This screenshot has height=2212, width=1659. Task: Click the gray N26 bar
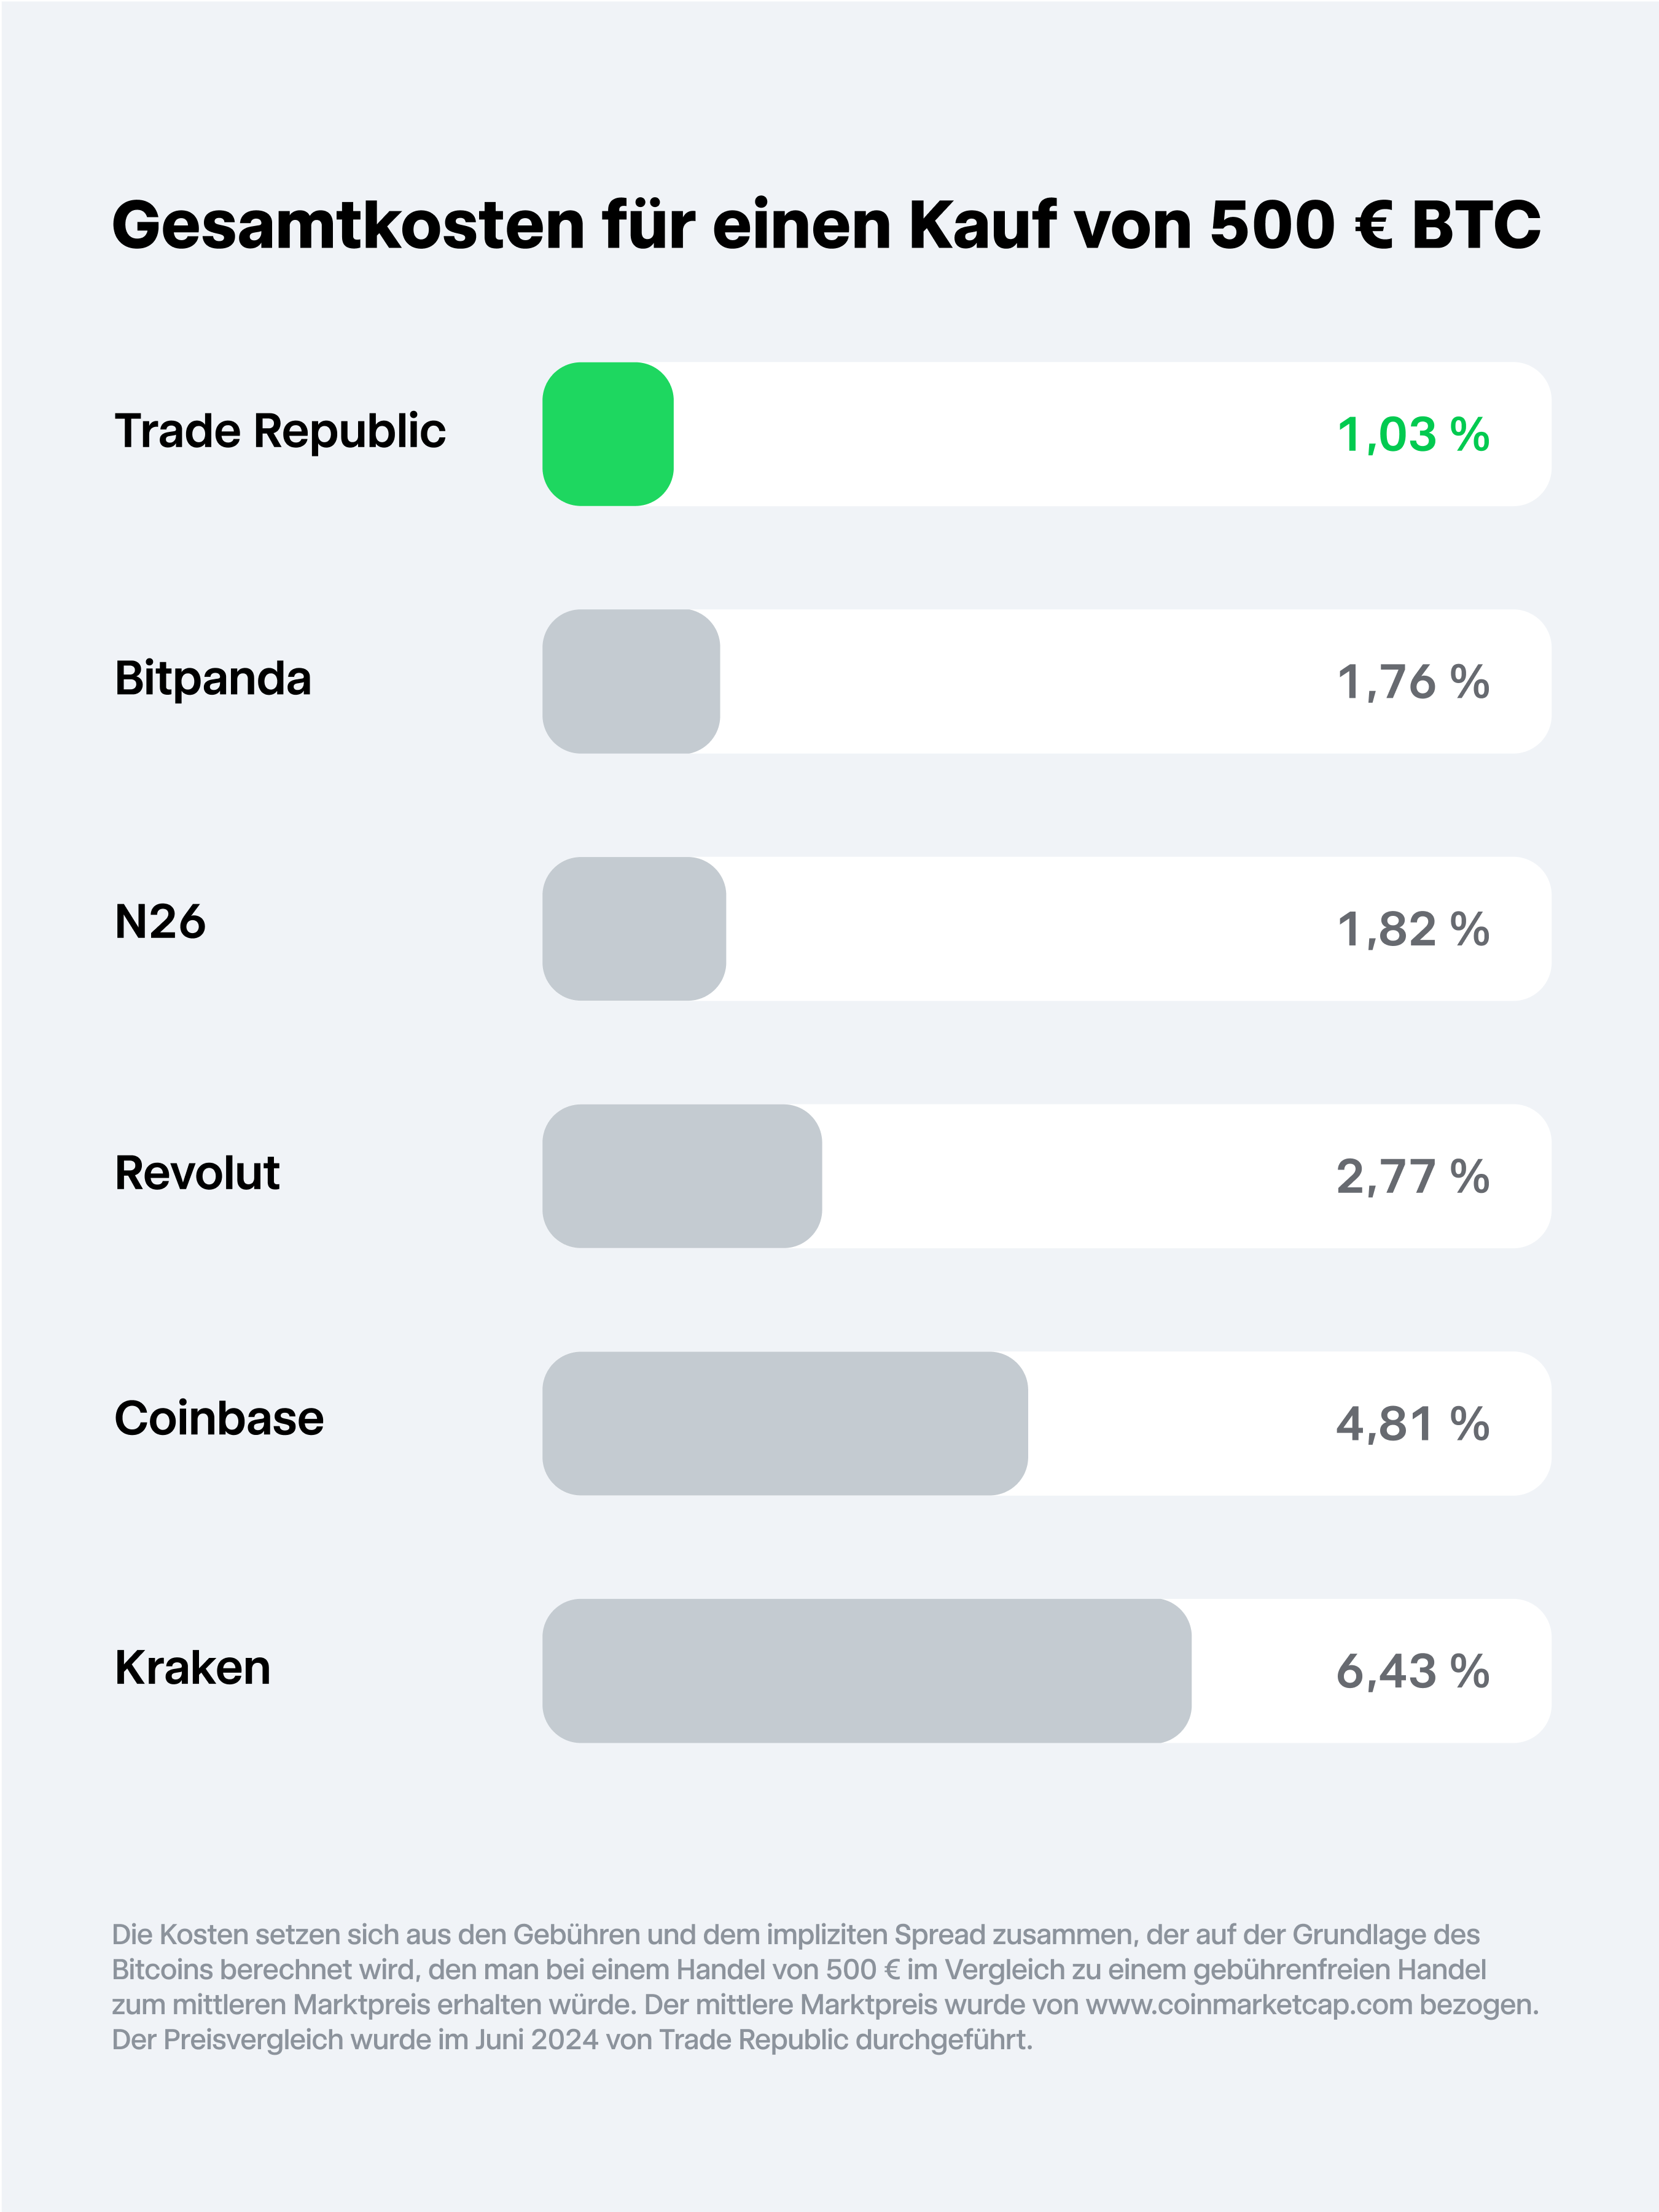point(634,928)
